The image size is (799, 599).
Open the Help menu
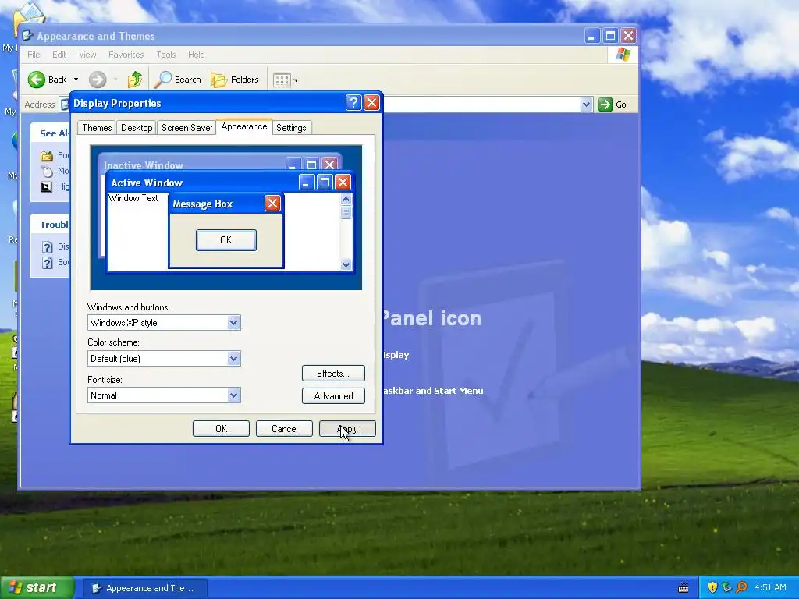pyautogui.click(x=196, y=55)
